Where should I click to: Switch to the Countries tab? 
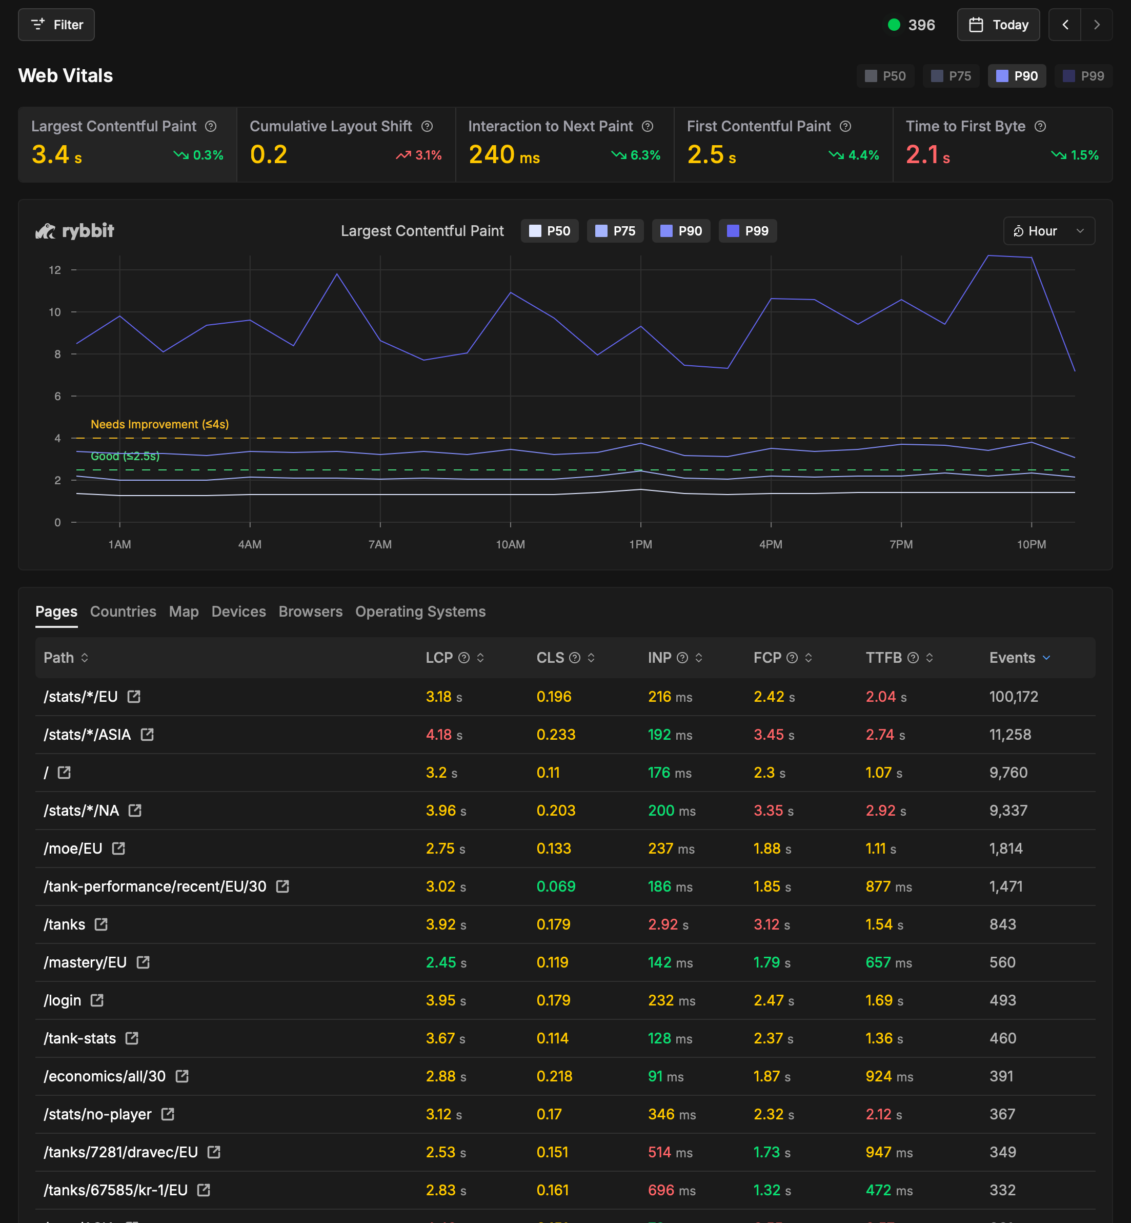pos(123,611)
